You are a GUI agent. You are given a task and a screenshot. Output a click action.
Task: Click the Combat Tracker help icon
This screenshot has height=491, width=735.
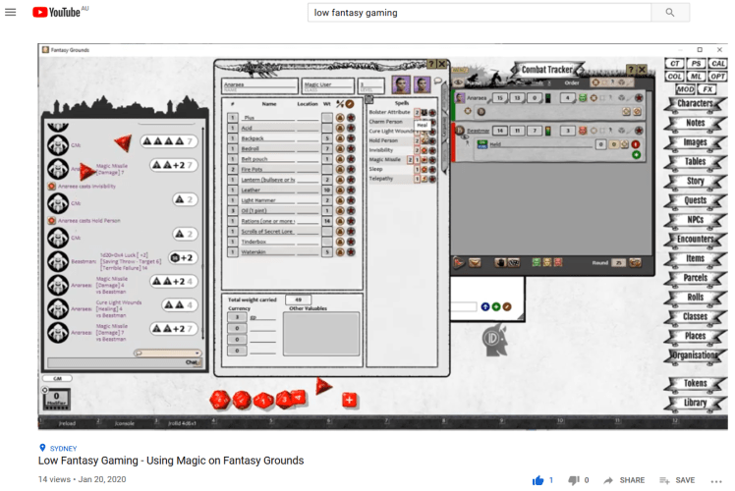coord(630,70)
